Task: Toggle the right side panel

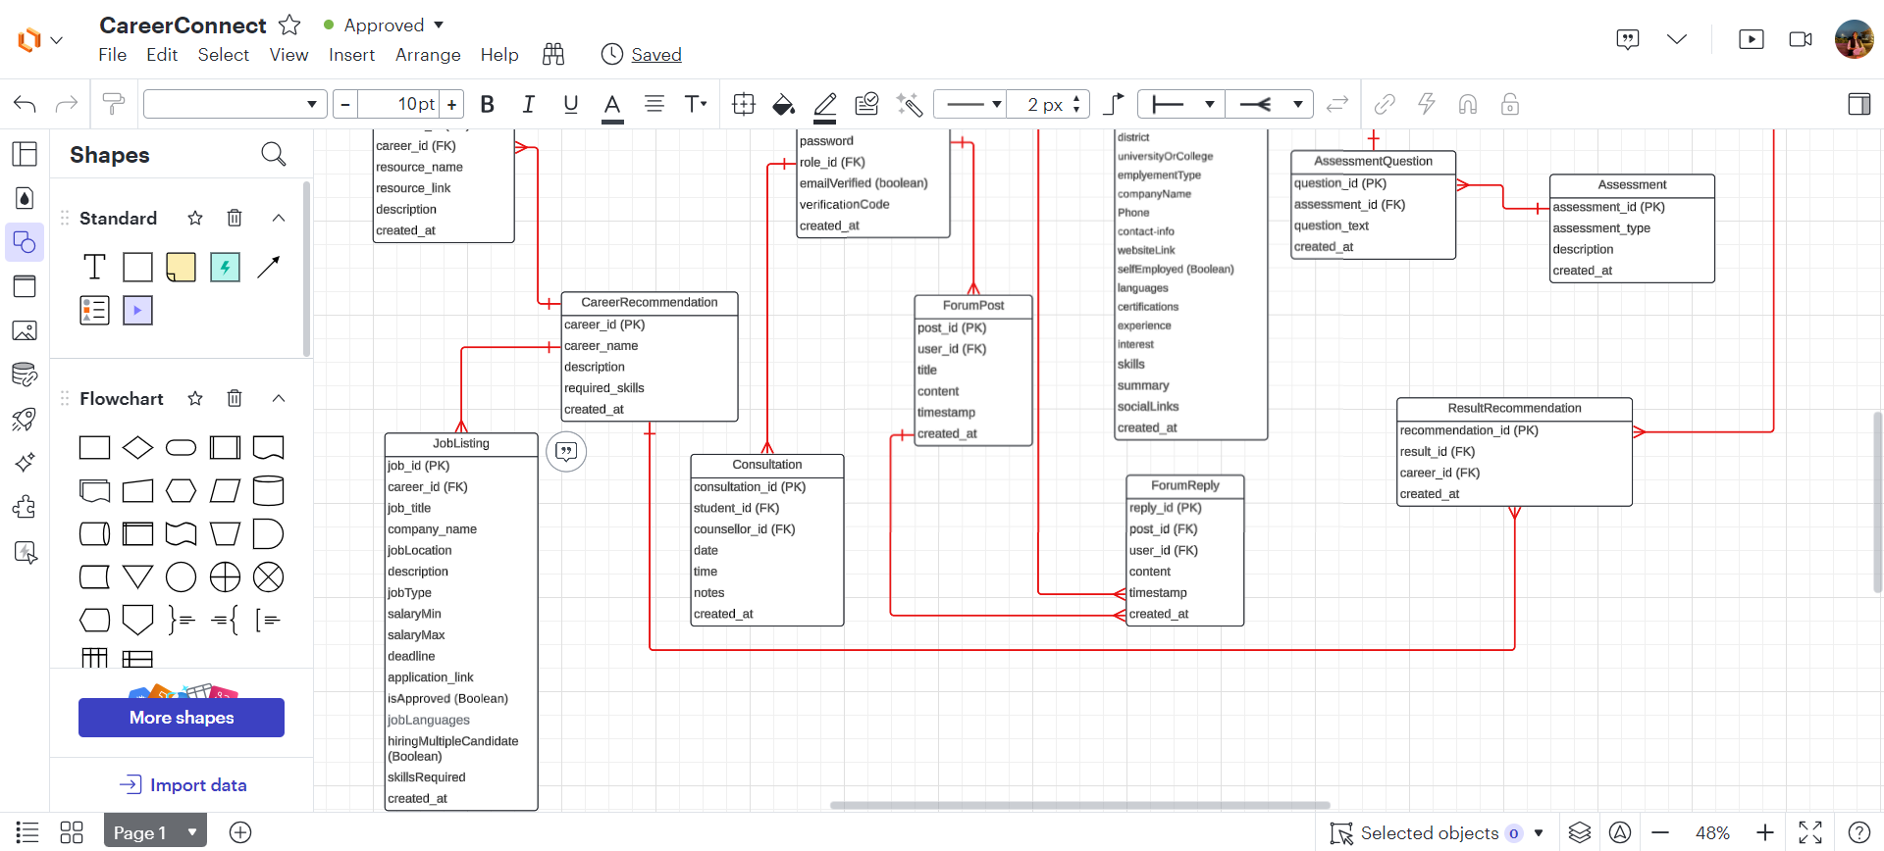Action: click(1858, 104)
